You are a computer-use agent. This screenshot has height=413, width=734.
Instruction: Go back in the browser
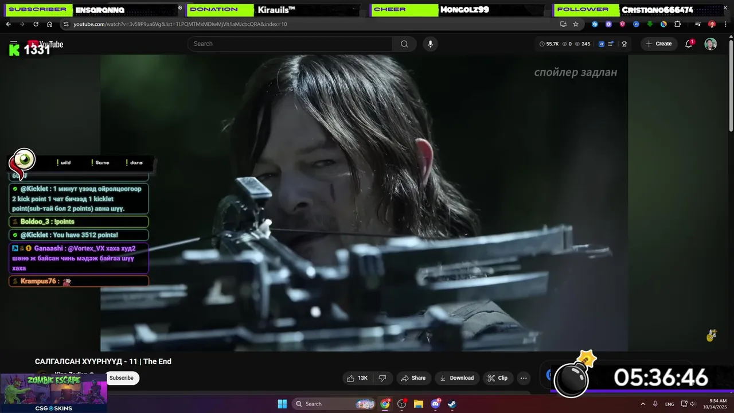click(8, 24)
